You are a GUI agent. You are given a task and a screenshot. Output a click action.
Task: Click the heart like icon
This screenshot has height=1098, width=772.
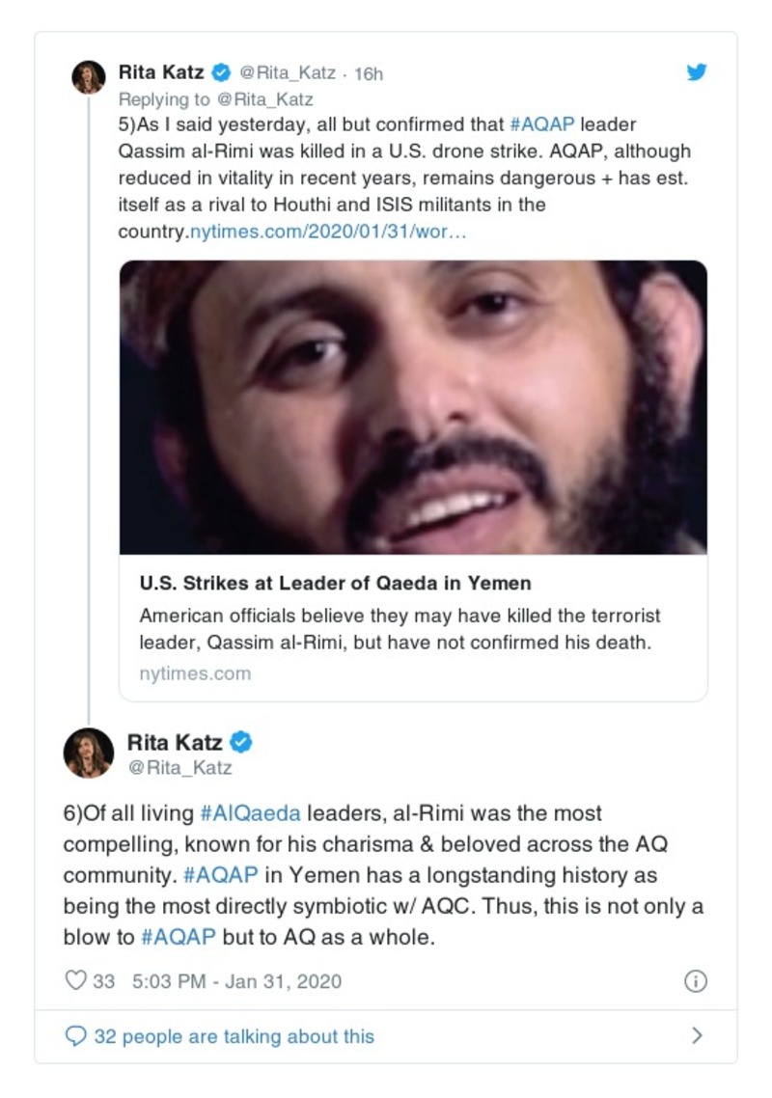(75, 981)
